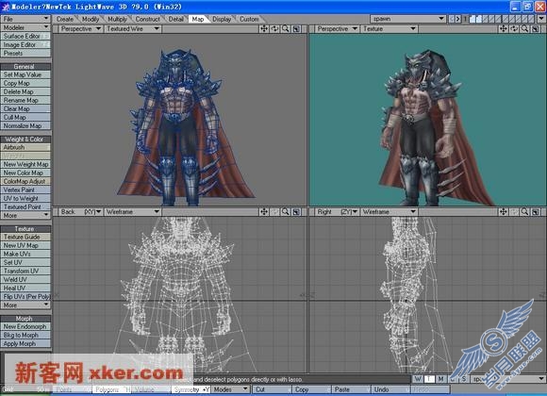The image size is (547, 396).
Task: Click the Presets button
Action: 25,53
